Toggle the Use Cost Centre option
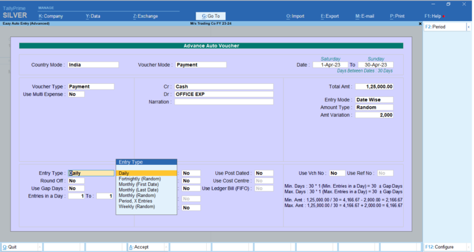474x252 pixels. point(264,180)
